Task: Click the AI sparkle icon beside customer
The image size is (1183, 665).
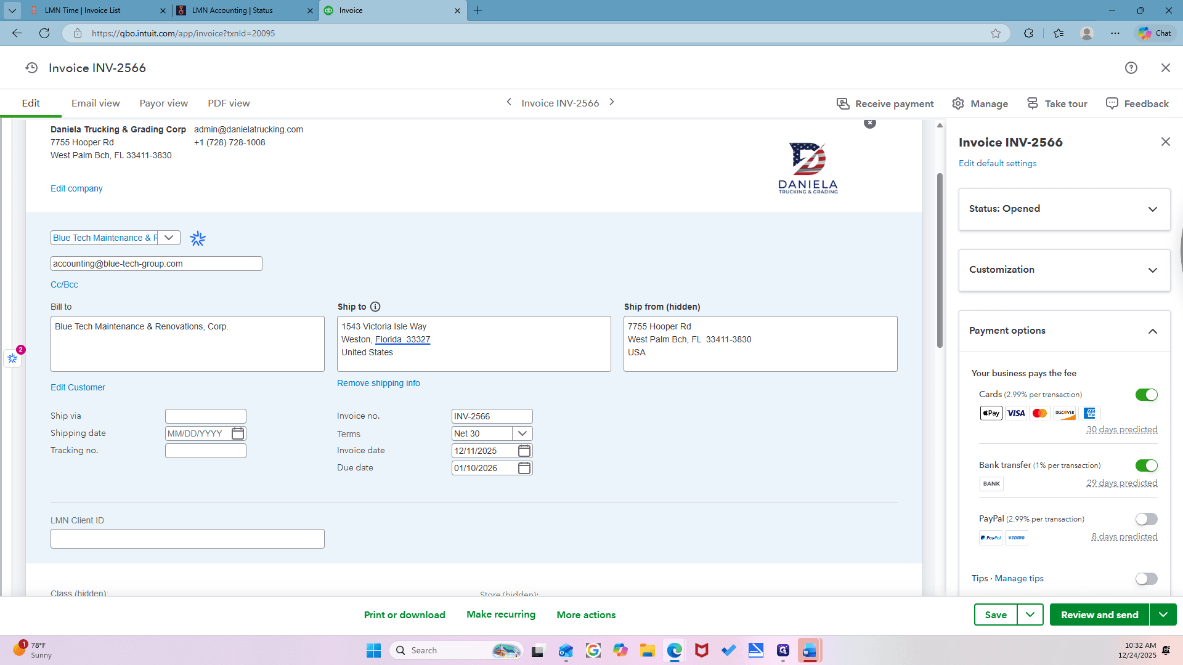Action: (x=198, y=238)
